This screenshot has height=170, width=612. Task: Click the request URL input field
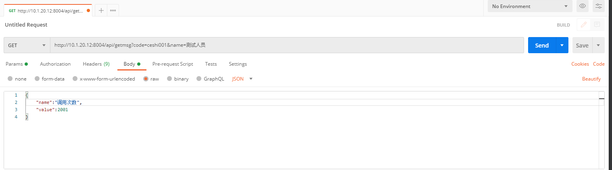coord(286,46)
